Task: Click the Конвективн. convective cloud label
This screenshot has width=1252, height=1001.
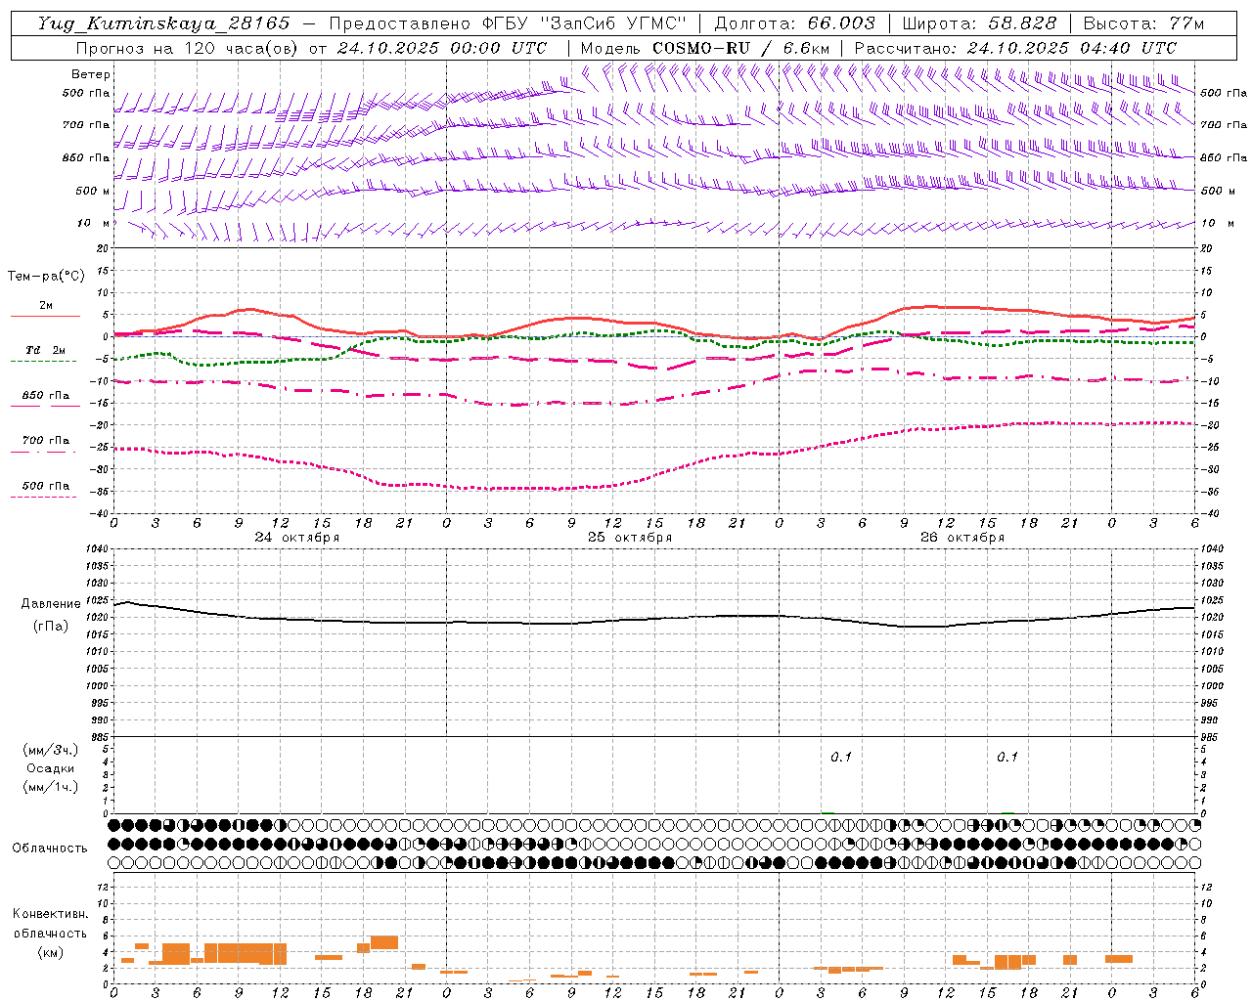Action: [51, 914]
